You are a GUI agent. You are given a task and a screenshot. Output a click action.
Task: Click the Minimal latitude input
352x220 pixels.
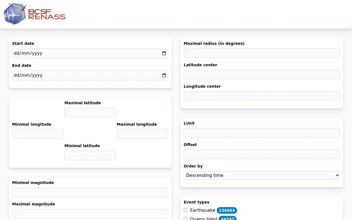coord(90,155)
